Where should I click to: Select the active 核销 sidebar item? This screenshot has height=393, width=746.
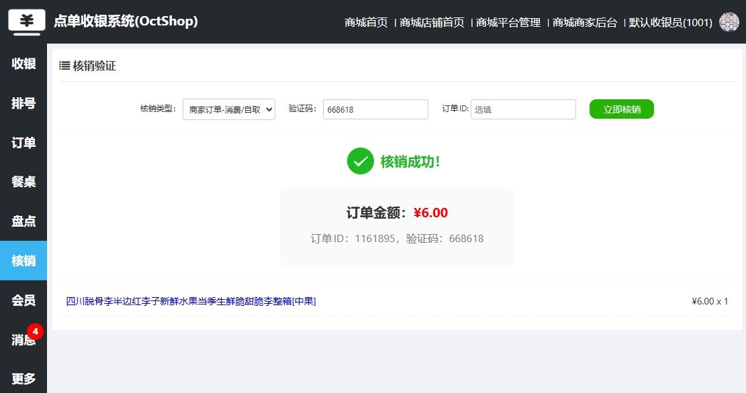click(x=24, y=260)
